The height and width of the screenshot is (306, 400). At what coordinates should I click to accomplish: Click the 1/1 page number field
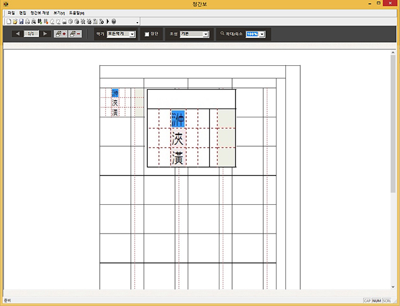point(31,34)
